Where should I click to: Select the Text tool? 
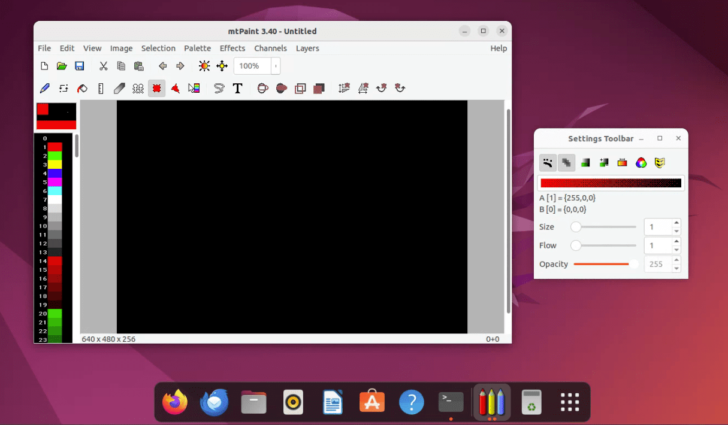click(x=237, y=89)
